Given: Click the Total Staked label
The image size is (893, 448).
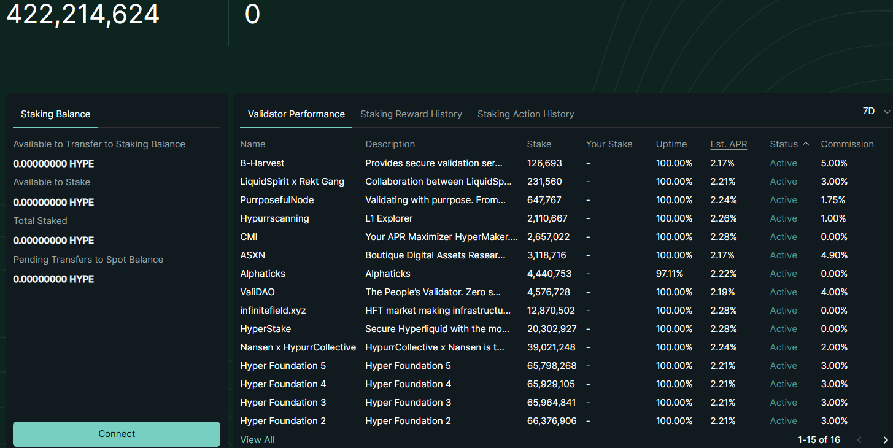Looking at the screenshot, I should [41, 221].
